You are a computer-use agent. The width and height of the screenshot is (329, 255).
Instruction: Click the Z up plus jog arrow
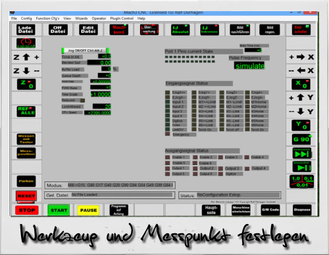(x=26, y=57)
